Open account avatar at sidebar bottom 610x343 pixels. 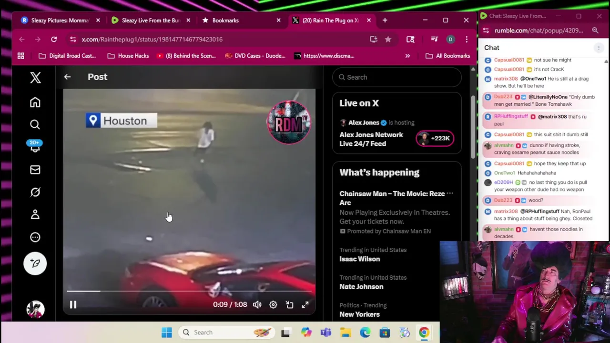click(35, 310)
